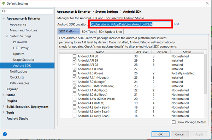Click the help question mark icon
Viewport: 212px width, 140px height.
click(x=5, y=134)
